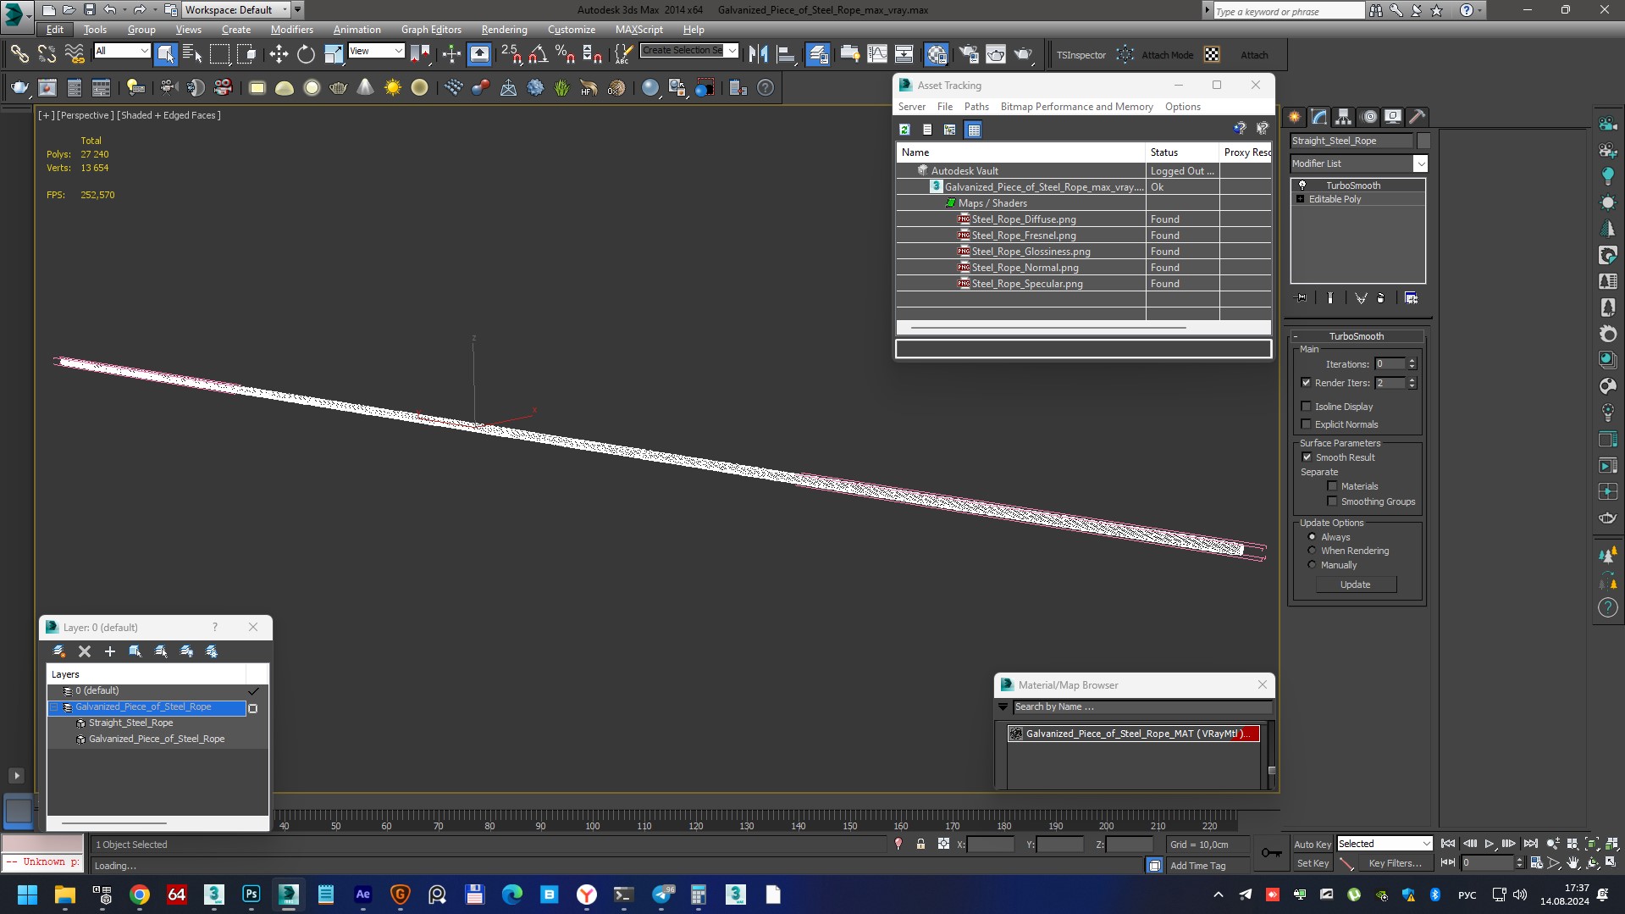Open the key mode Selected dropdown
This screenshot has width=1625, height=914.
1384,844
